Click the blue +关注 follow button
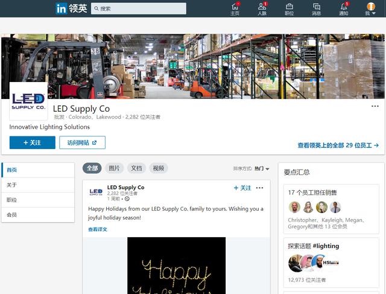Image resolution: width=386 pixels, height=294 pixels. [x=32, y=142]
